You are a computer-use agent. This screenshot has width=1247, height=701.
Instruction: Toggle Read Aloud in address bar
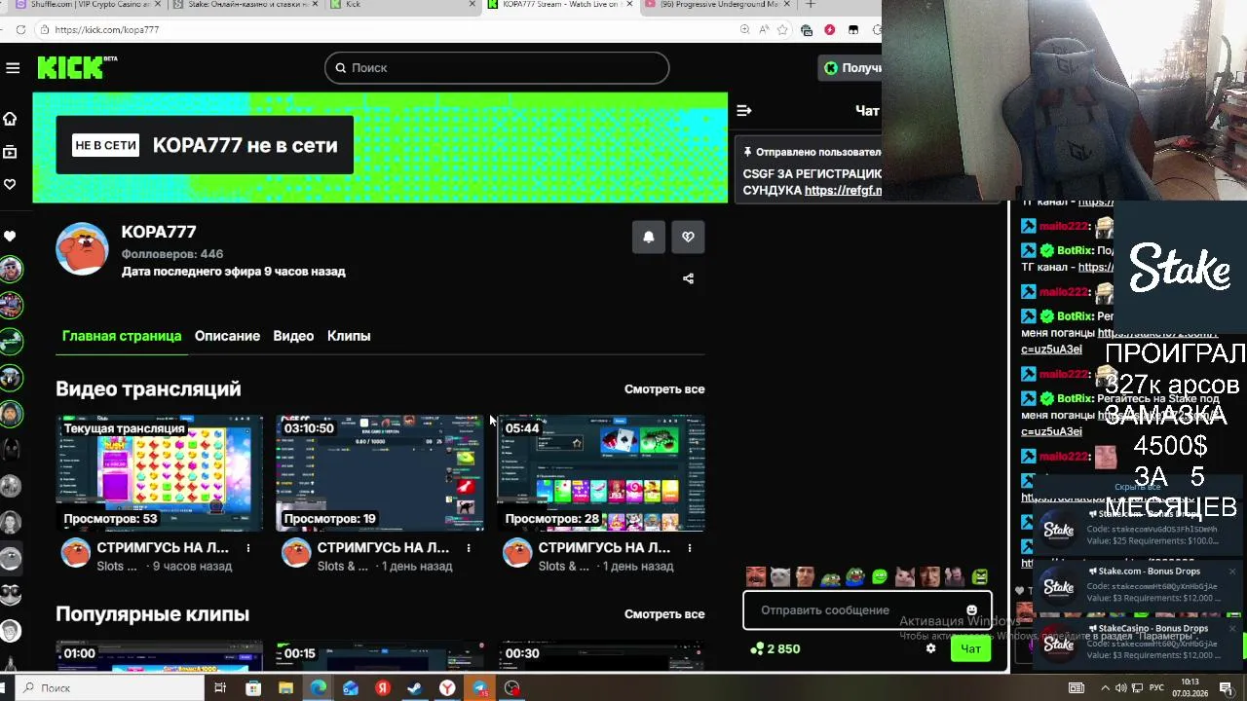click(764, 30)
